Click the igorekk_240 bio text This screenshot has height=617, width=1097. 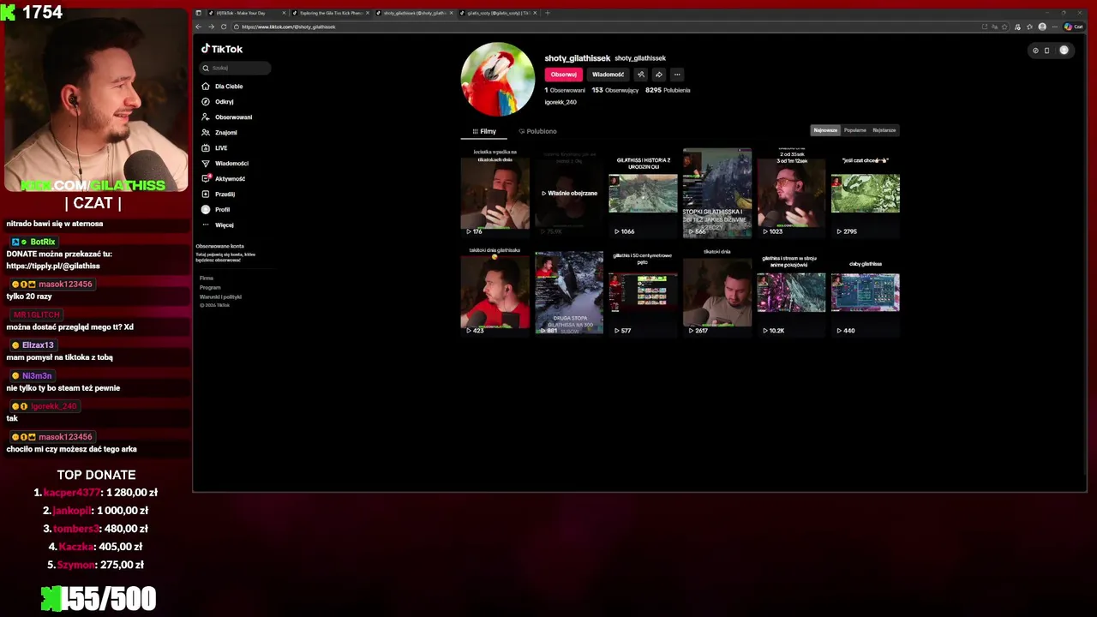tap(560, 102)
